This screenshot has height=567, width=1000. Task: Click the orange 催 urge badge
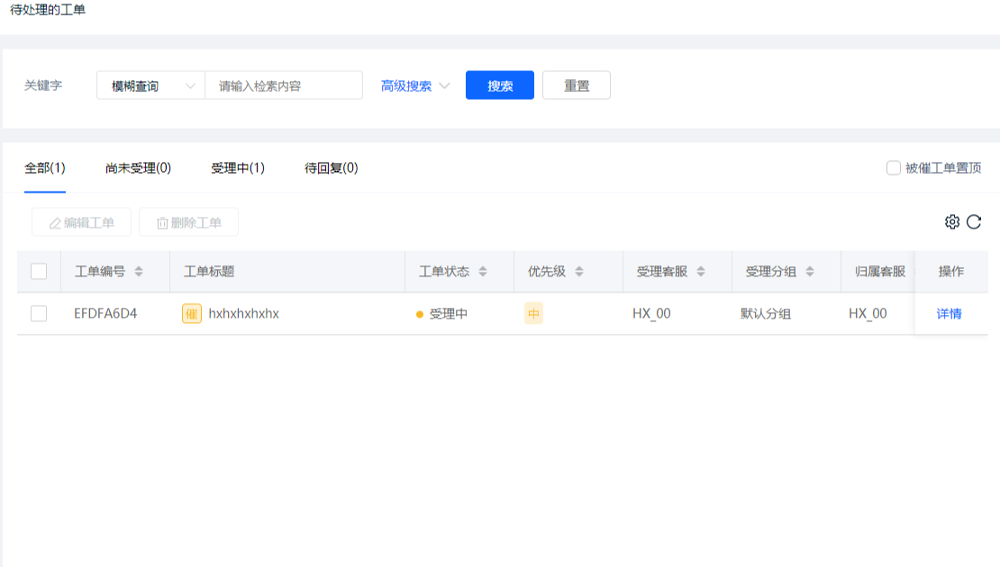coord(191,313)
